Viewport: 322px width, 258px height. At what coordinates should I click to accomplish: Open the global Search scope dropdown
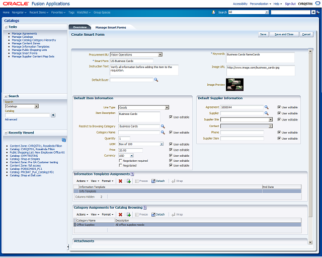pos(267,12)
